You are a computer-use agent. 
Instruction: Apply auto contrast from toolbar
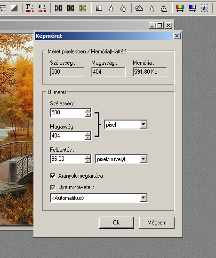[42, 8]
